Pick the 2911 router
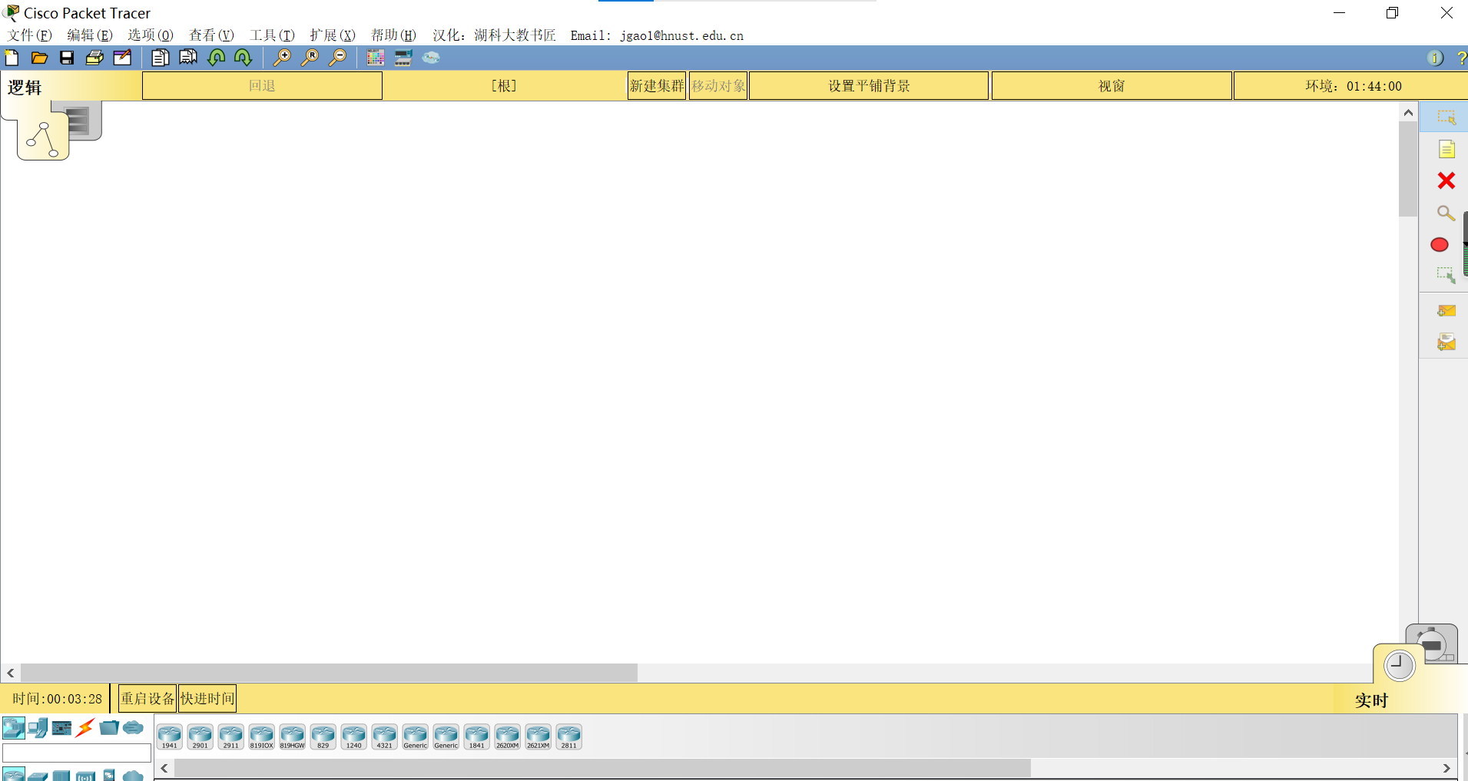Image resolution: width=1468 pixels, height=781 pixels. 231,736
